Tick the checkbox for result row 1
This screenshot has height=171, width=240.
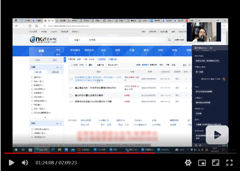(70, 79)
